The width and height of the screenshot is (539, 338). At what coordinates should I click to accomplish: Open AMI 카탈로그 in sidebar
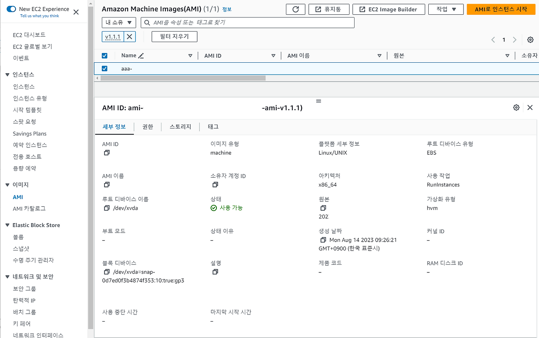point(29,208)
